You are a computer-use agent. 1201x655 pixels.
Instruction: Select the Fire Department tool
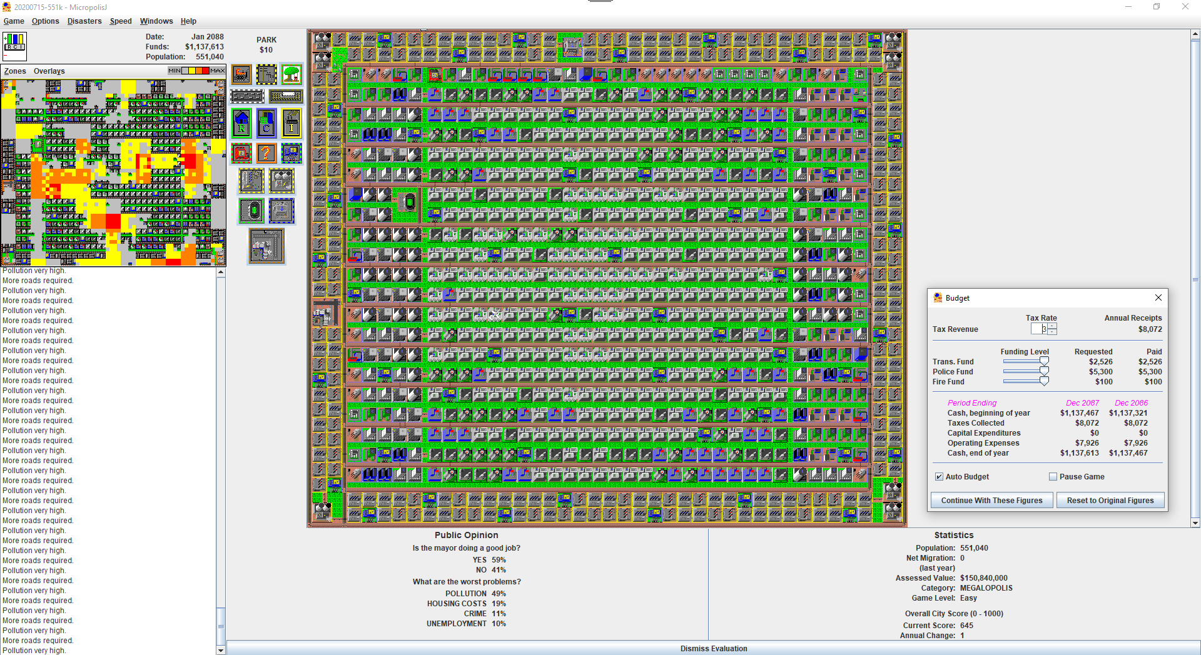(241, 153)
